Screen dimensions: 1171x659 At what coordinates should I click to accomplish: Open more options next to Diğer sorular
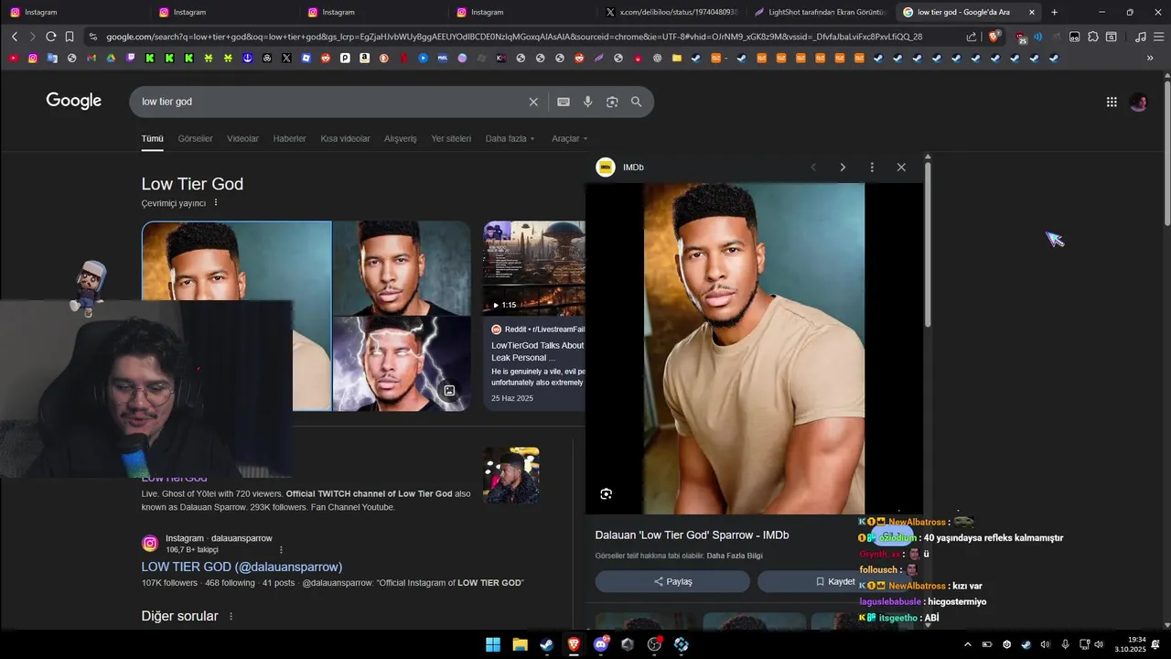231,617
